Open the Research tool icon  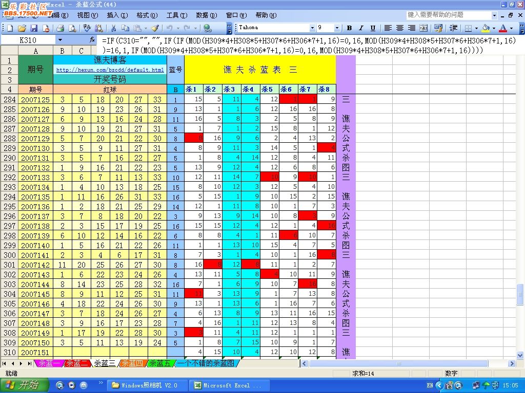[99, 28]
